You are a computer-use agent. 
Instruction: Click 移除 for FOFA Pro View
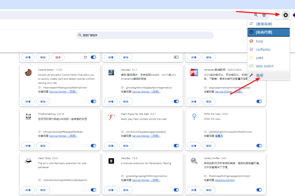[209, 146]
